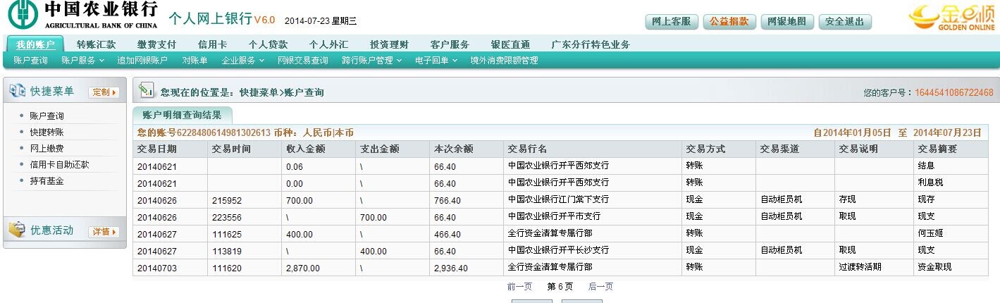This screenshot has width=1000, height=303.
Task: Click the 2,936.40 balance cell
Action: click(x=467, y=268)
